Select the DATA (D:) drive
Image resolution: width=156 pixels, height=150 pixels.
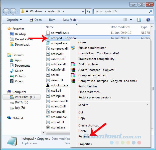click(19, 102)
